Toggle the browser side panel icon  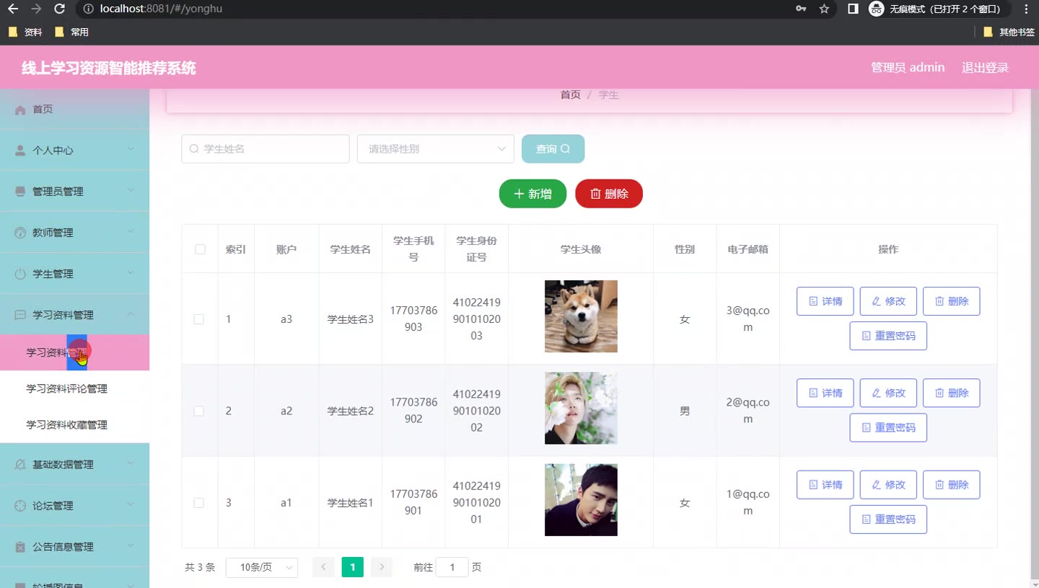[853, 9]
